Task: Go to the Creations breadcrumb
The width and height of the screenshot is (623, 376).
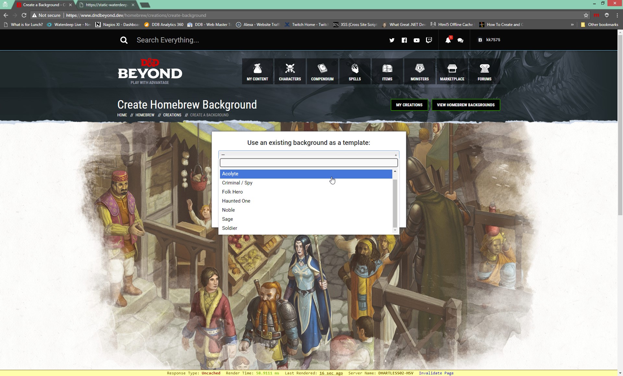Action: (x=172, y=115)
